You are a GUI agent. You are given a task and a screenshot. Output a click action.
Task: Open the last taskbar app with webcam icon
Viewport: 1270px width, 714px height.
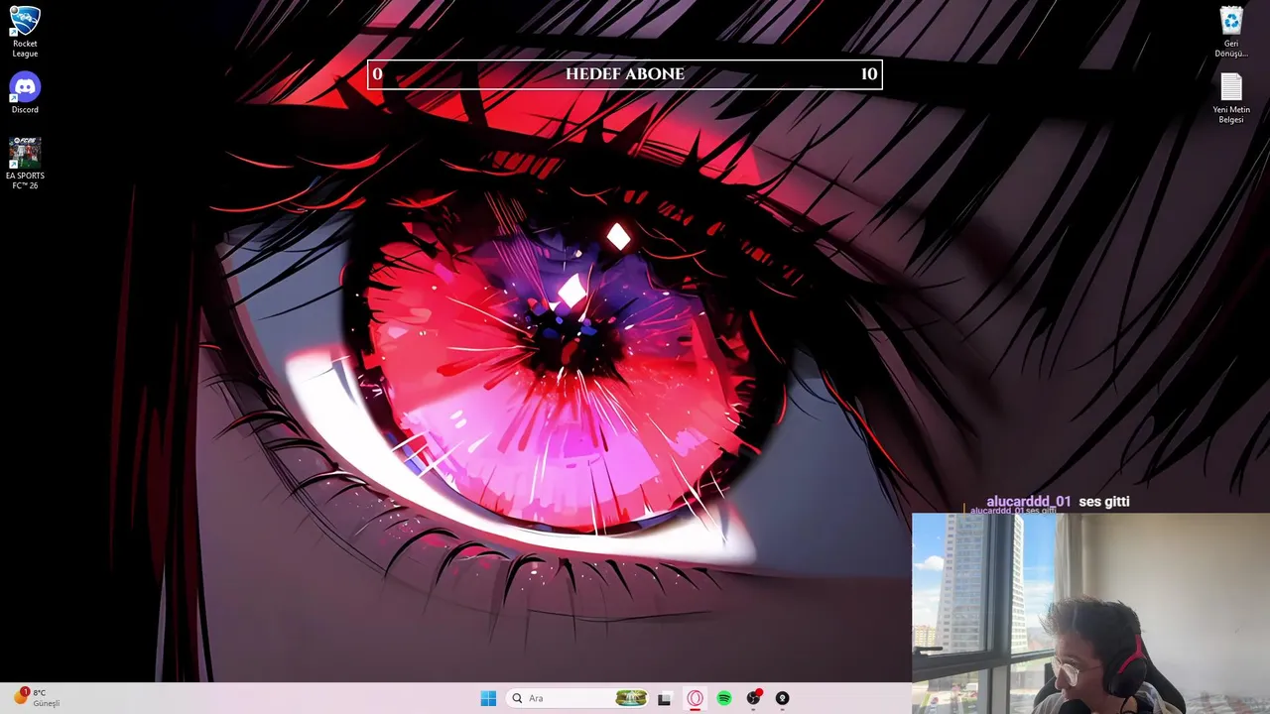[783, 698]
